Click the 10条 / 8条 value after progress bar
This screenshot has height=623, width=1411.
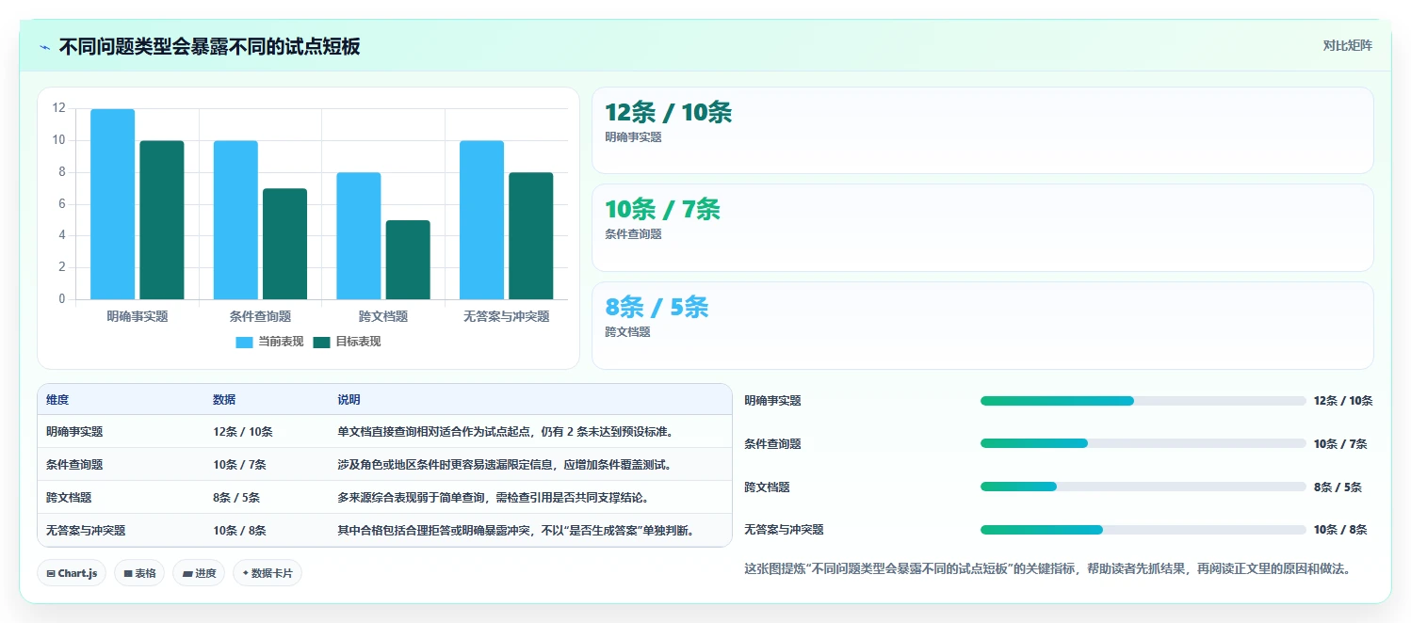pos(1340,530)
